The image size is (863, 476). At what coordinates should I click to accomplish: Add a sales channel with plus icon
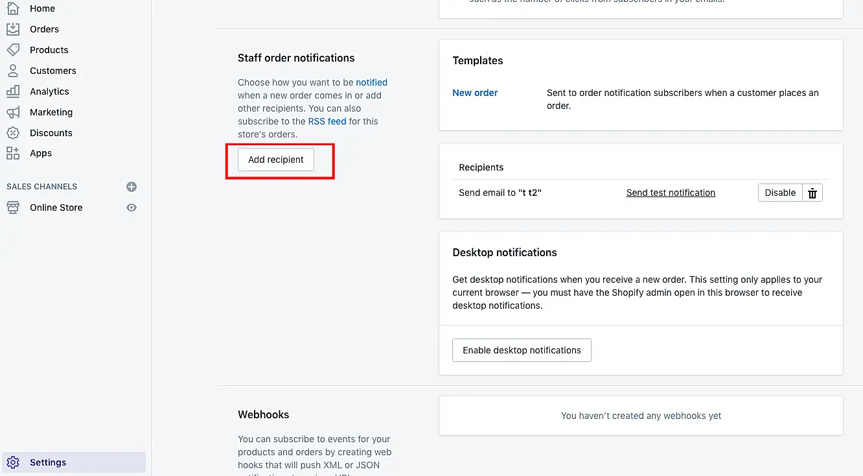click(132, 187)
